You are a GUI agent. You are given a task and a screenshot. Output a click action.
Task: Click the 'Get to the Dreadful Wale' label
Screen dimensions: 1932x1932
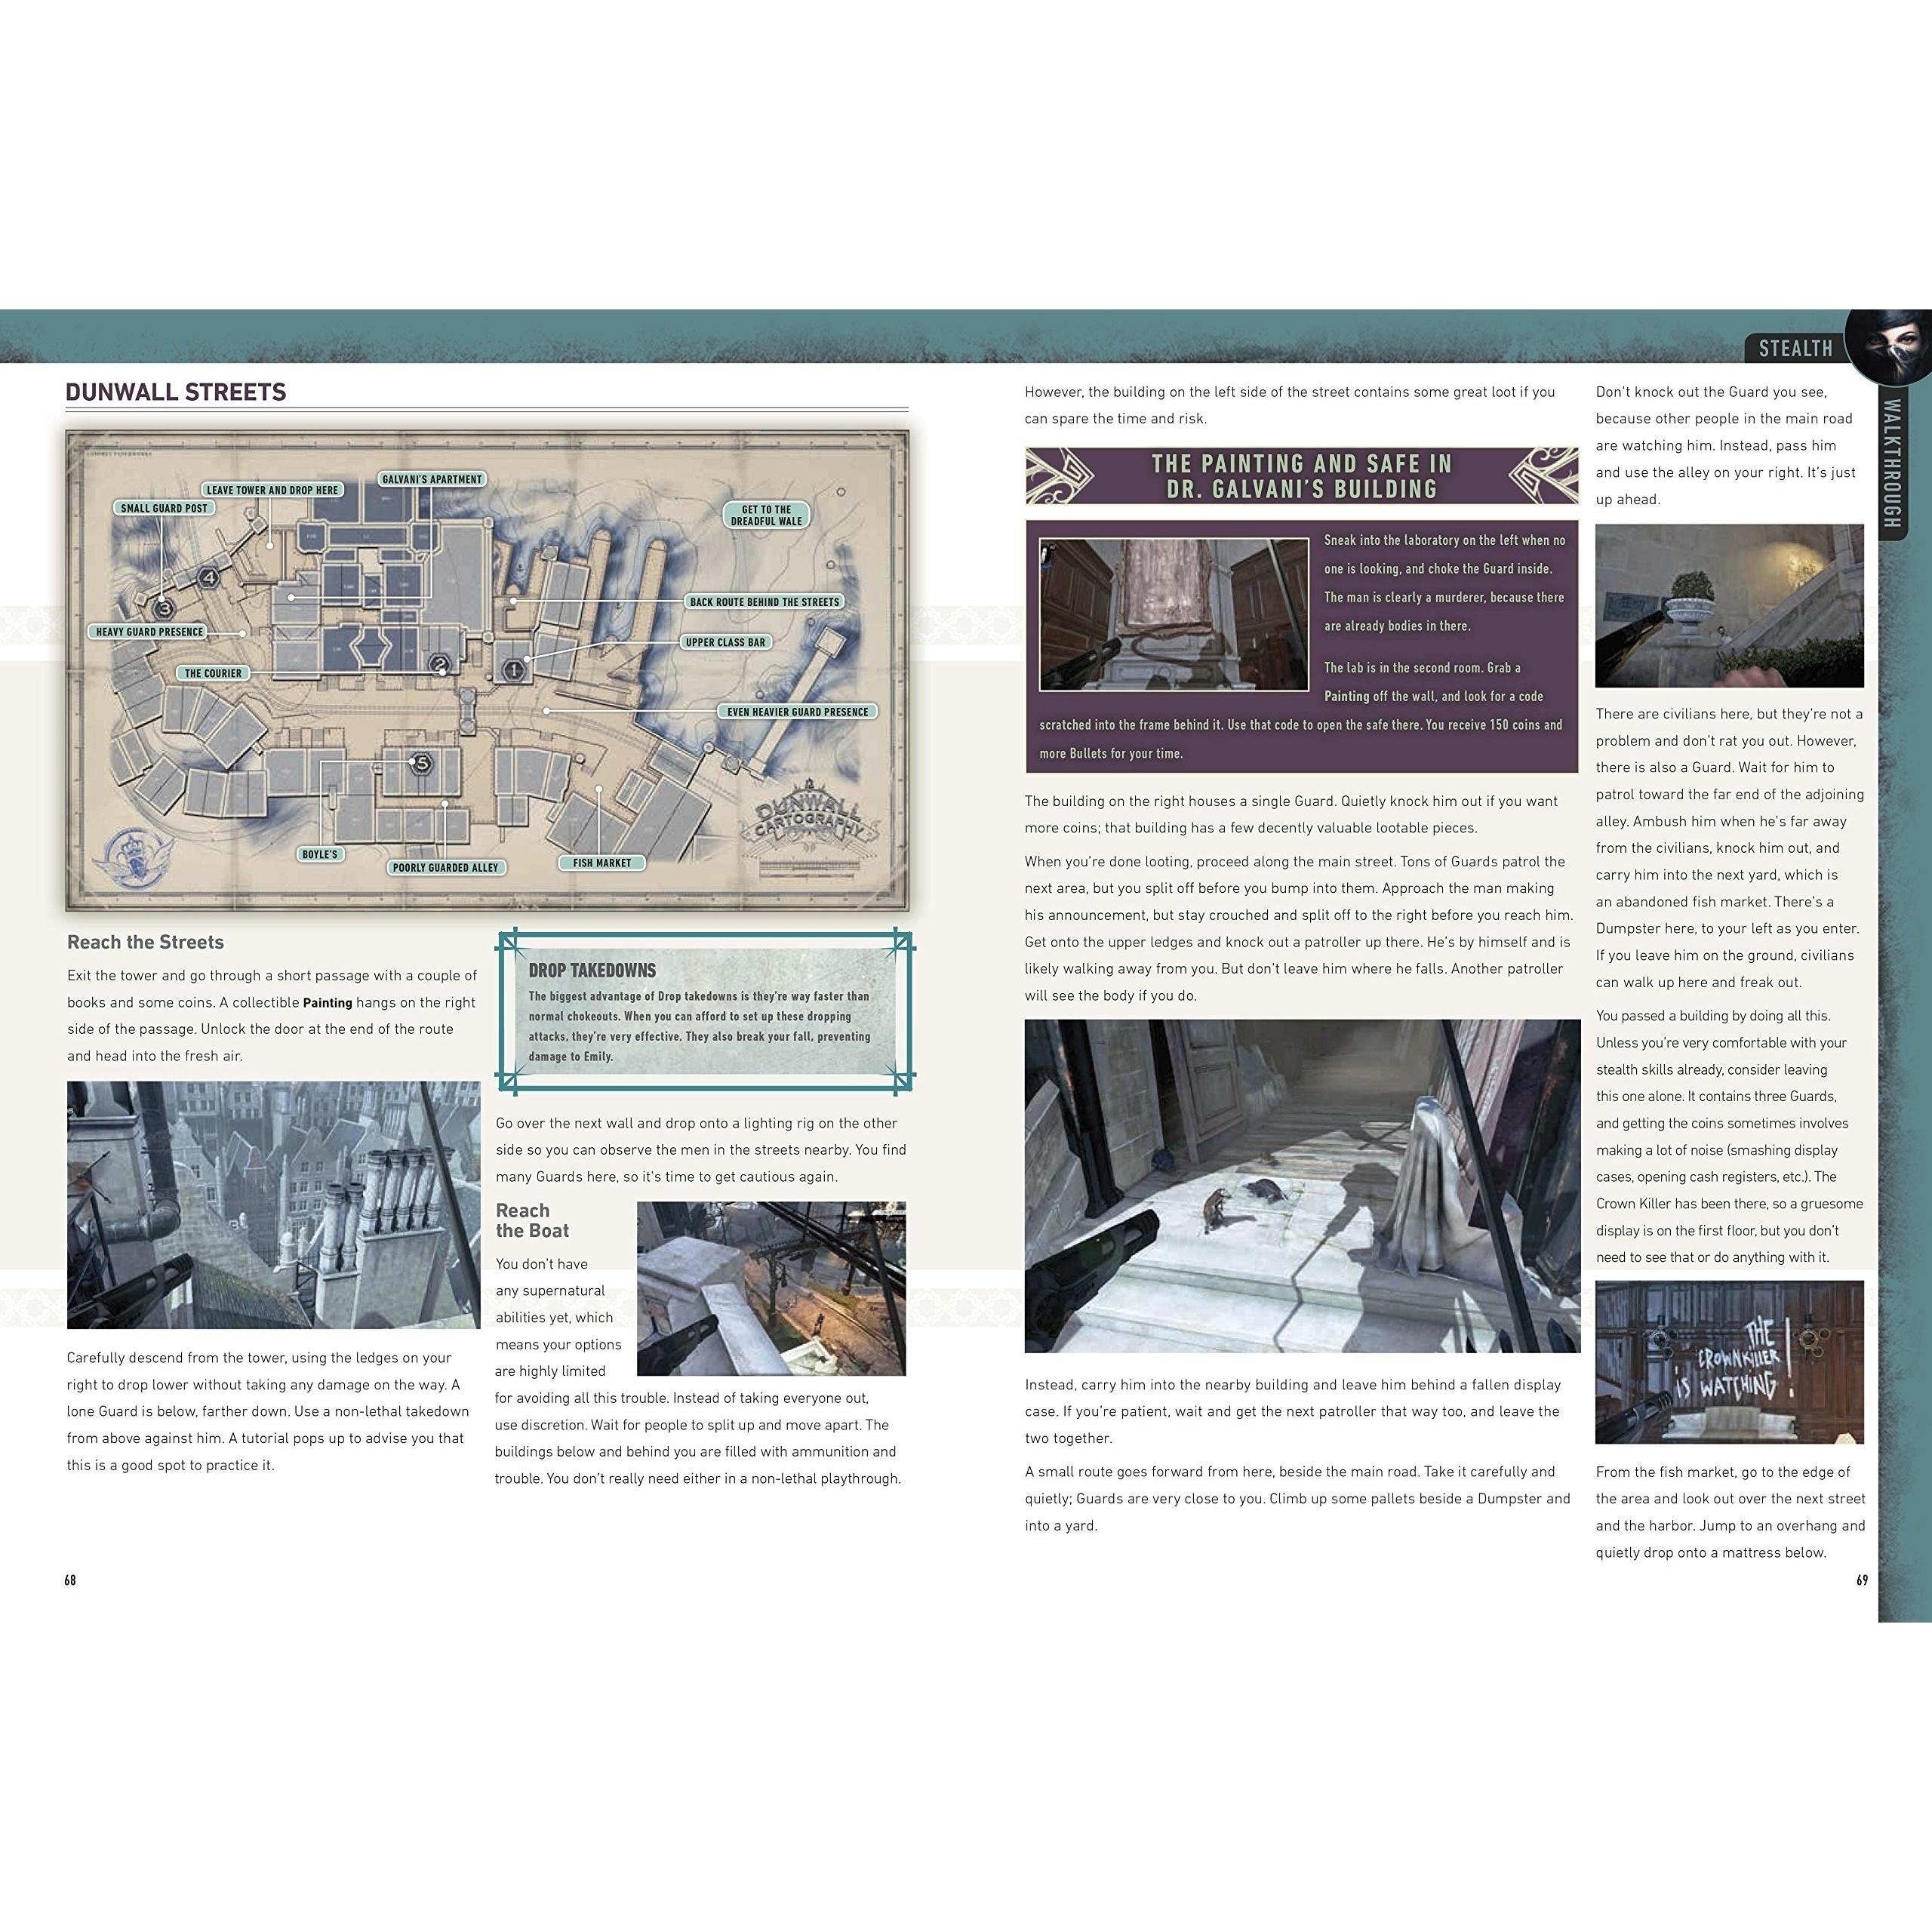[766, 515]
